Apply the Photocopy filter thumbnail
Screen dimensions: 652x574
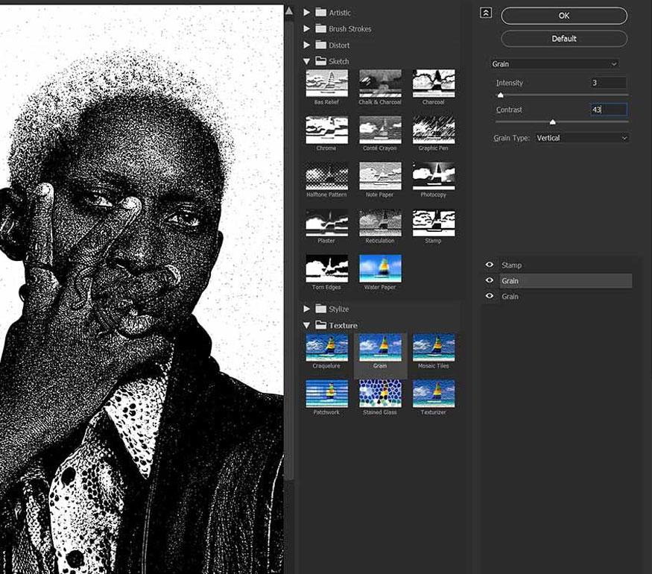pyautogui.click(x=434, y=176)
